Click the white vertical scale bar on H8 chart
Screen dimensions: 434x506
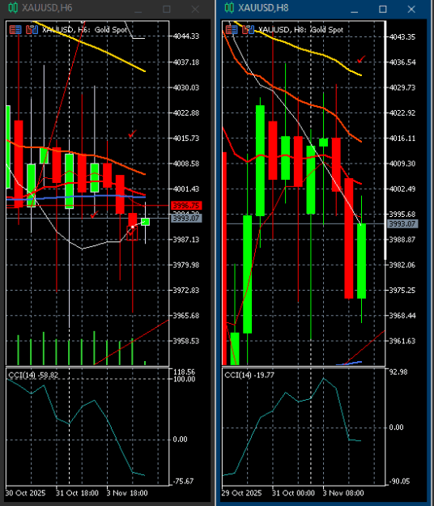pyautogui.click(x=385, y=140)
